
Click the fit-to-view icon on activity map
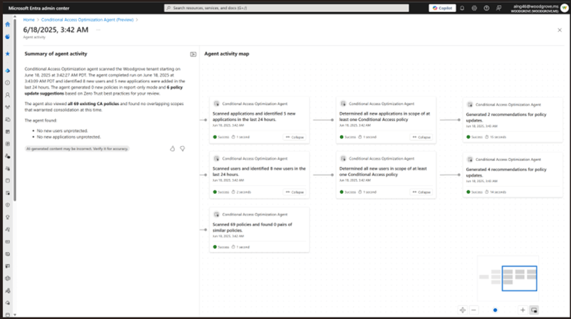463,309
